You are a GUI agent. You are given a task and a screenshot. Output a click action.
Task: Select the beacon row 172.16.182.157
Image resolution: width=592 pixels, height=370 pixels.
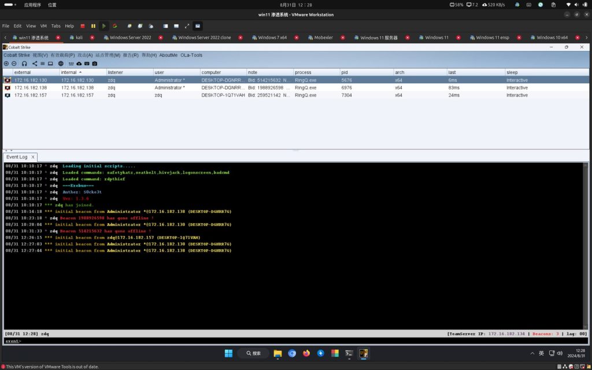click(x=295, y=95)
